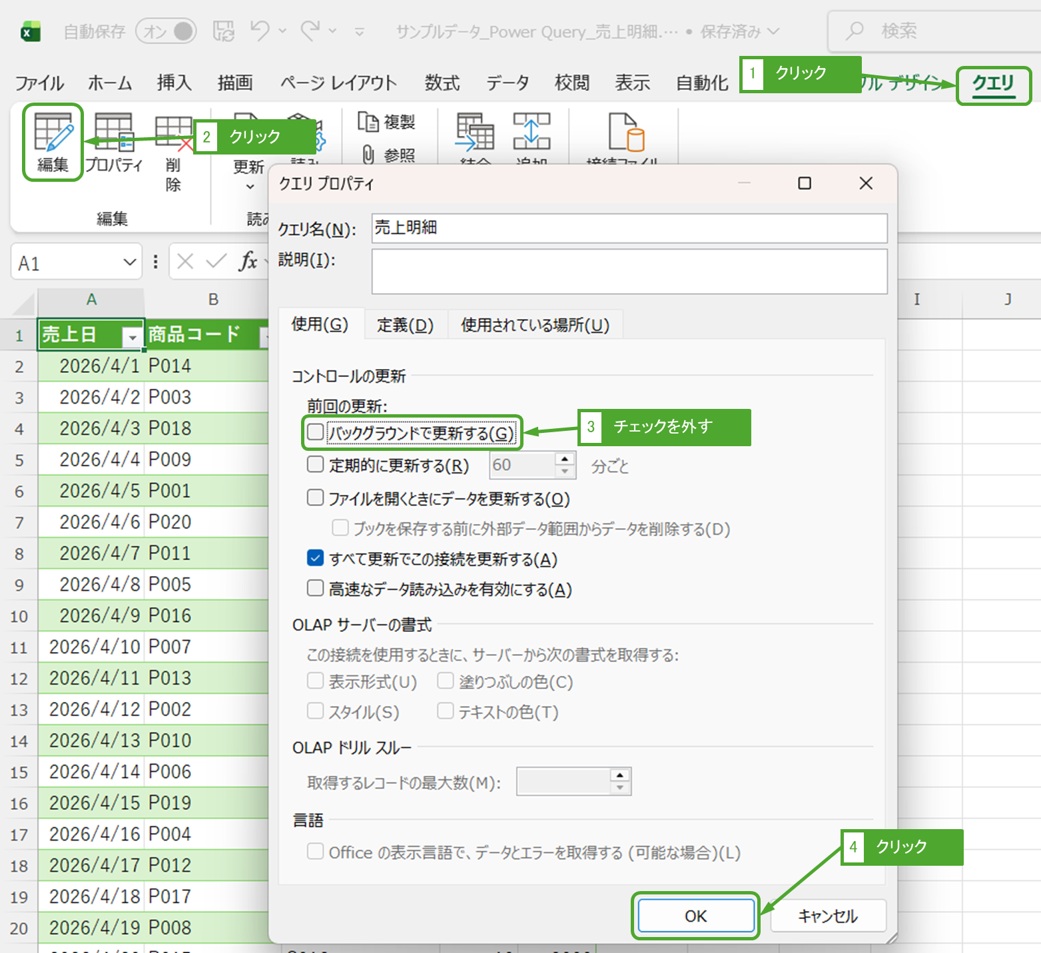Screen dimensions: 1041x953
Task: Open the Properties (プロパティ) ribbon icon
Action: pos(113,133)
